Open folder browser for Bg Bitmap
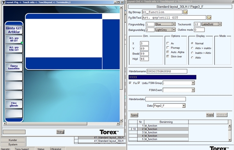This screenshot has height=150, width=234. [185, 12]
